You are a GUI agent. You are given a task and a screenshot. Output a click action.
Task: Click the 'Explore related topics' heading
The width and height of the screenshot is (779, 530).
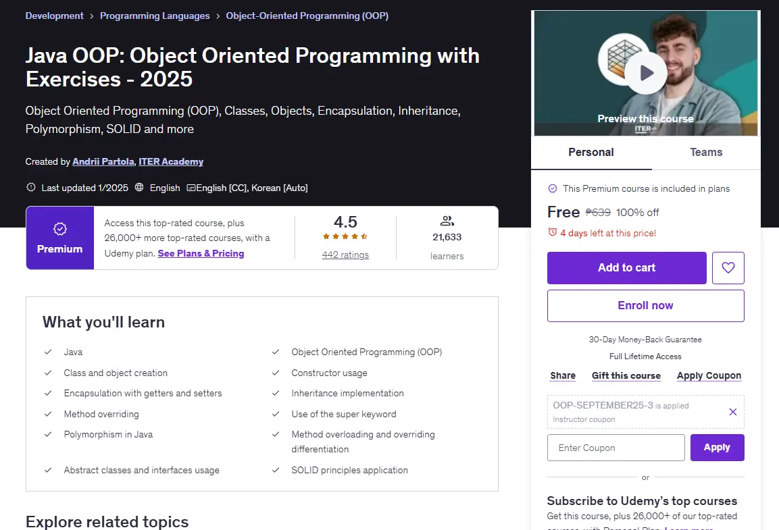107,522
